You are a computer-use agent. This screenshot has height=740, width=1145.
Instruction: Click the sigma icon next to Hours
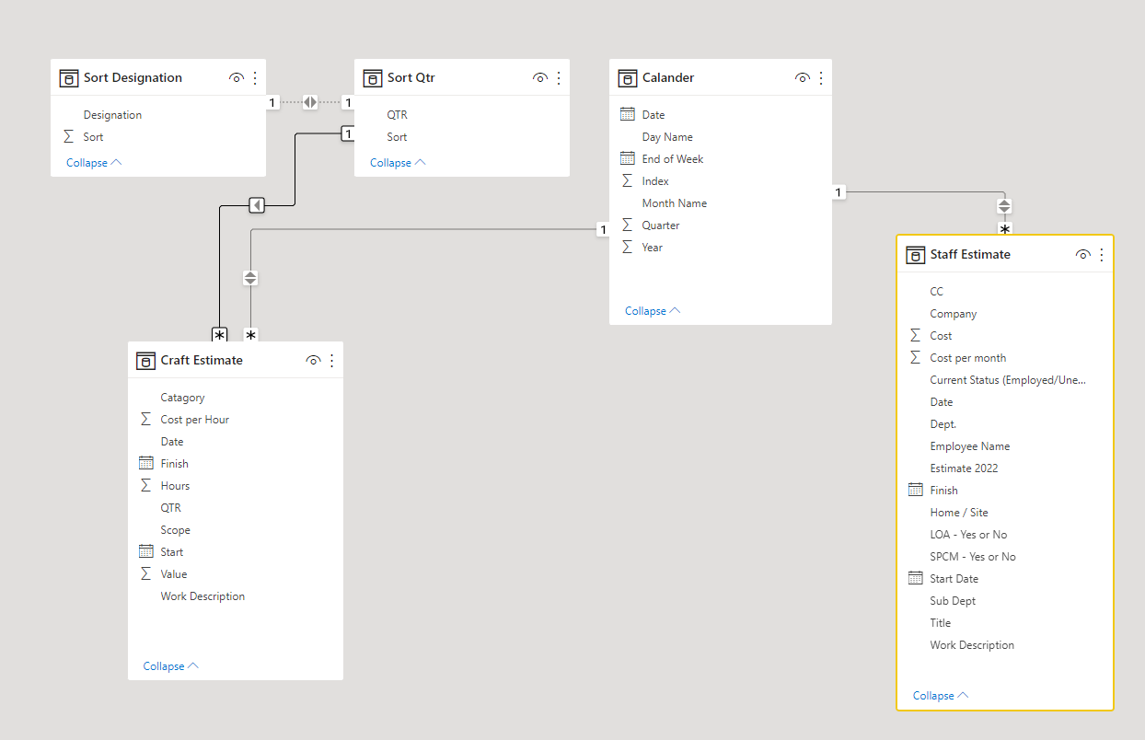coord(145,486)
